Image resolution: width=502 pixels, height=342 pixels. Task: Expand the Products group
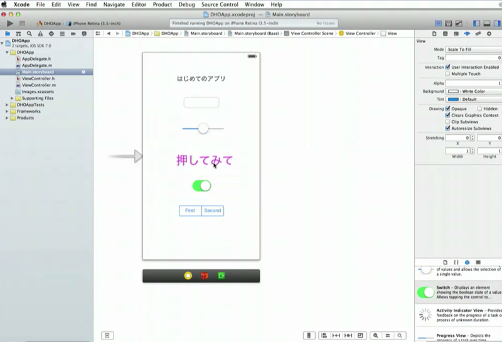7,118
